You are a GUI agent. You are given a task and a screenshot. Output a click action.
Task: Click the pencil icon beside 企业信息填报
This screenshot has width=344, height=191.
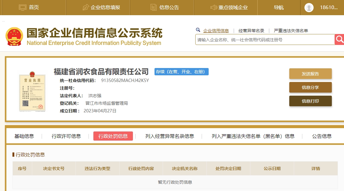click(x=86, y=7)
